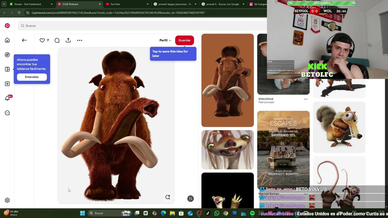
Task: Dismiss tooltip with Entendido button
Action: pyautogui.click(x=32, y=77)
